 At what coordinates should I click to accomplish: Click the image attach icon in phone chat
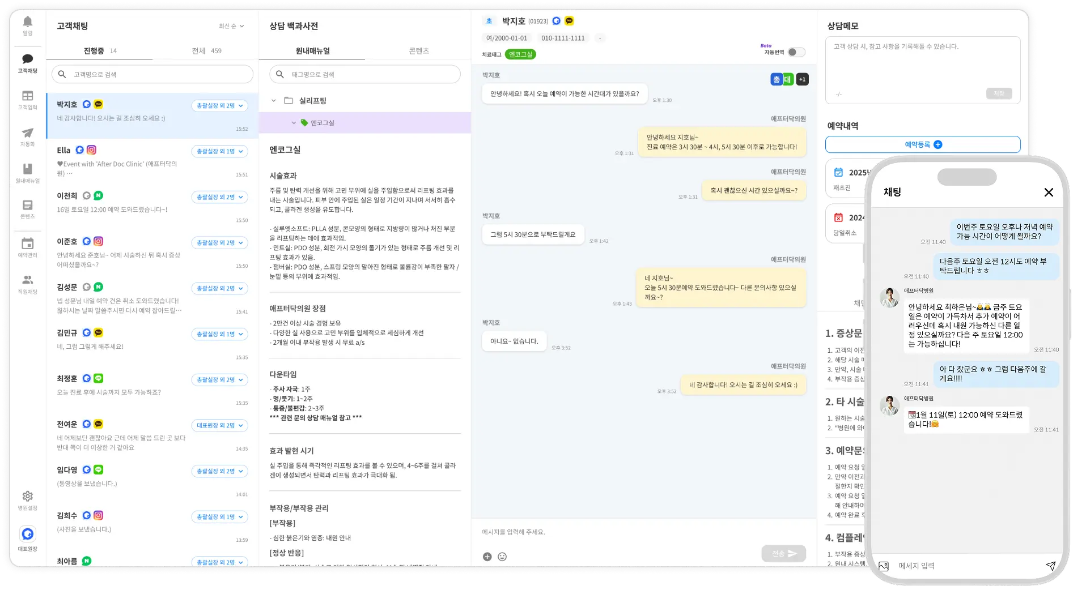click(884, 566)
